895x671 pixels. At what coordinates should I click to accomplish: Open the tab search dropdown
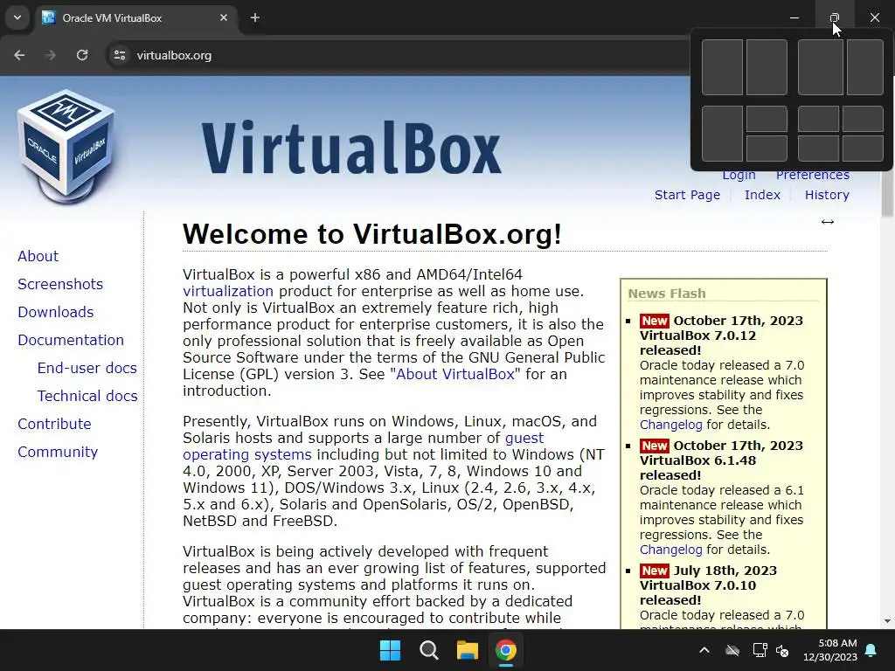click(x=17, y=17)
